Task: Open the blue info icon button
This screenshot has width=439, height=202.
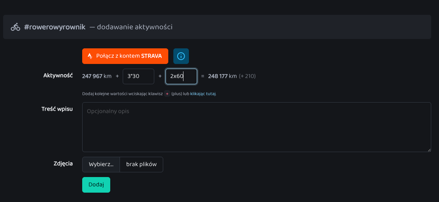Action: click(x=181, y=56)
